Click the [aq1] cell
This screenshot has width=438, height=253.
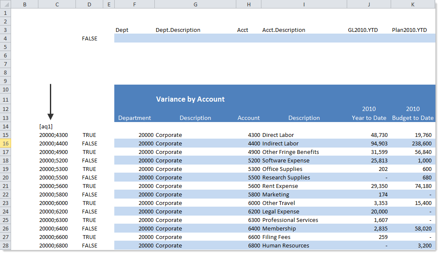pos(46,126)
